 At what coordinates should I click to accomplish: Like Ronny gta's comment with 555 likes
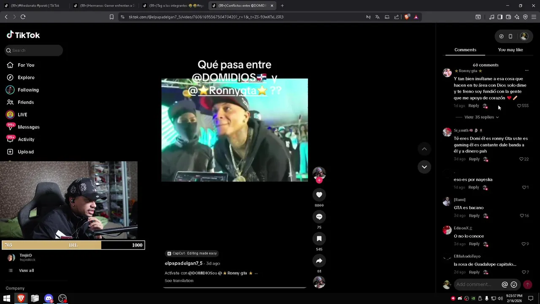(519, 106)
